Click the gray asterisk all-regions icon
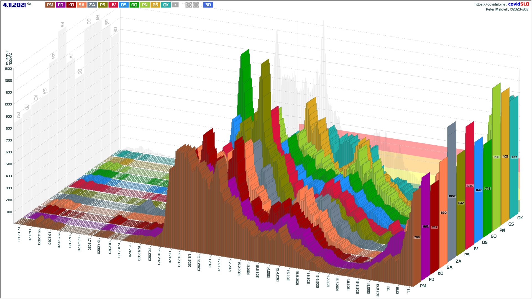This screenshot has height=299, width=532. (x=175, y=5)
